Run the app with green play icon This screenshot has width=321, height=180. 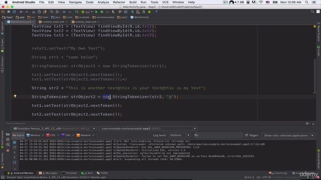tap(96, 12)
